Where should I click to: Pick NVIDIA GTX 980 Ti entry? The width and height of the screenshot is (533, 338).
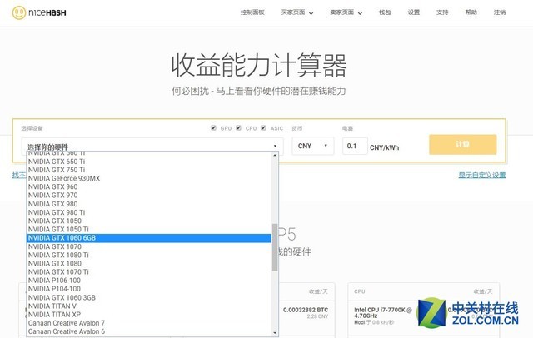coord(149,212)
